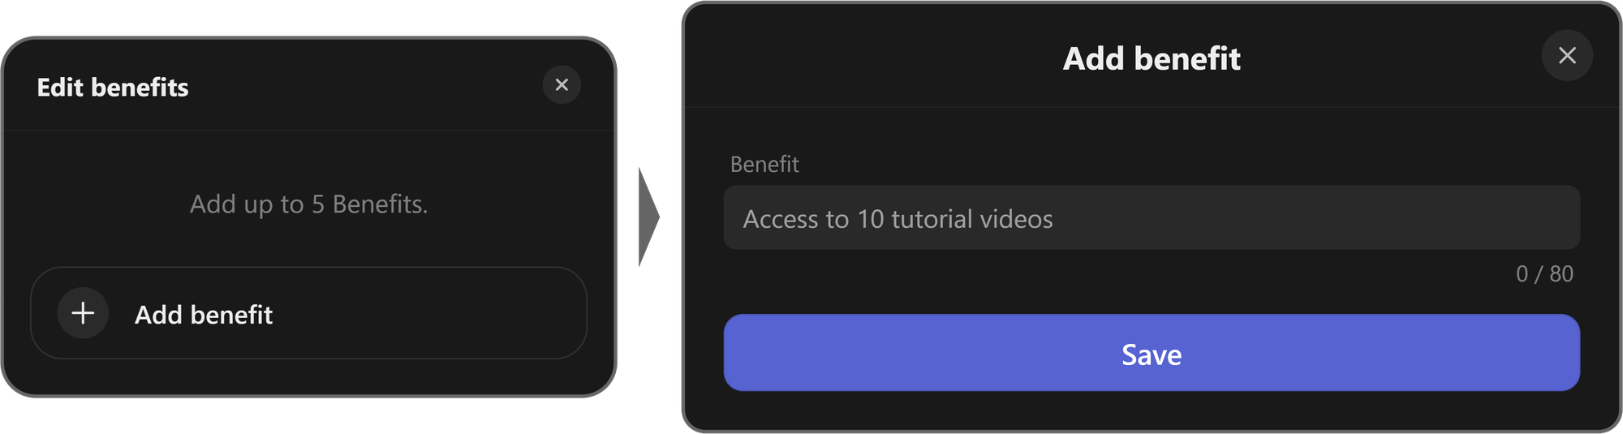Click the 'Add up to 5 Benefits.' hint
Image resolution: width=1623 pixels, height=434 pixels.
308,204
